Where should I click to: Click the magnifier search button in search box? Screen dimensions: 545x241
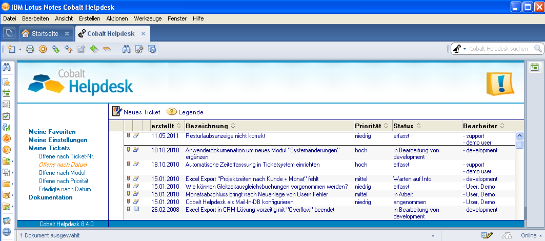point(538,49)
